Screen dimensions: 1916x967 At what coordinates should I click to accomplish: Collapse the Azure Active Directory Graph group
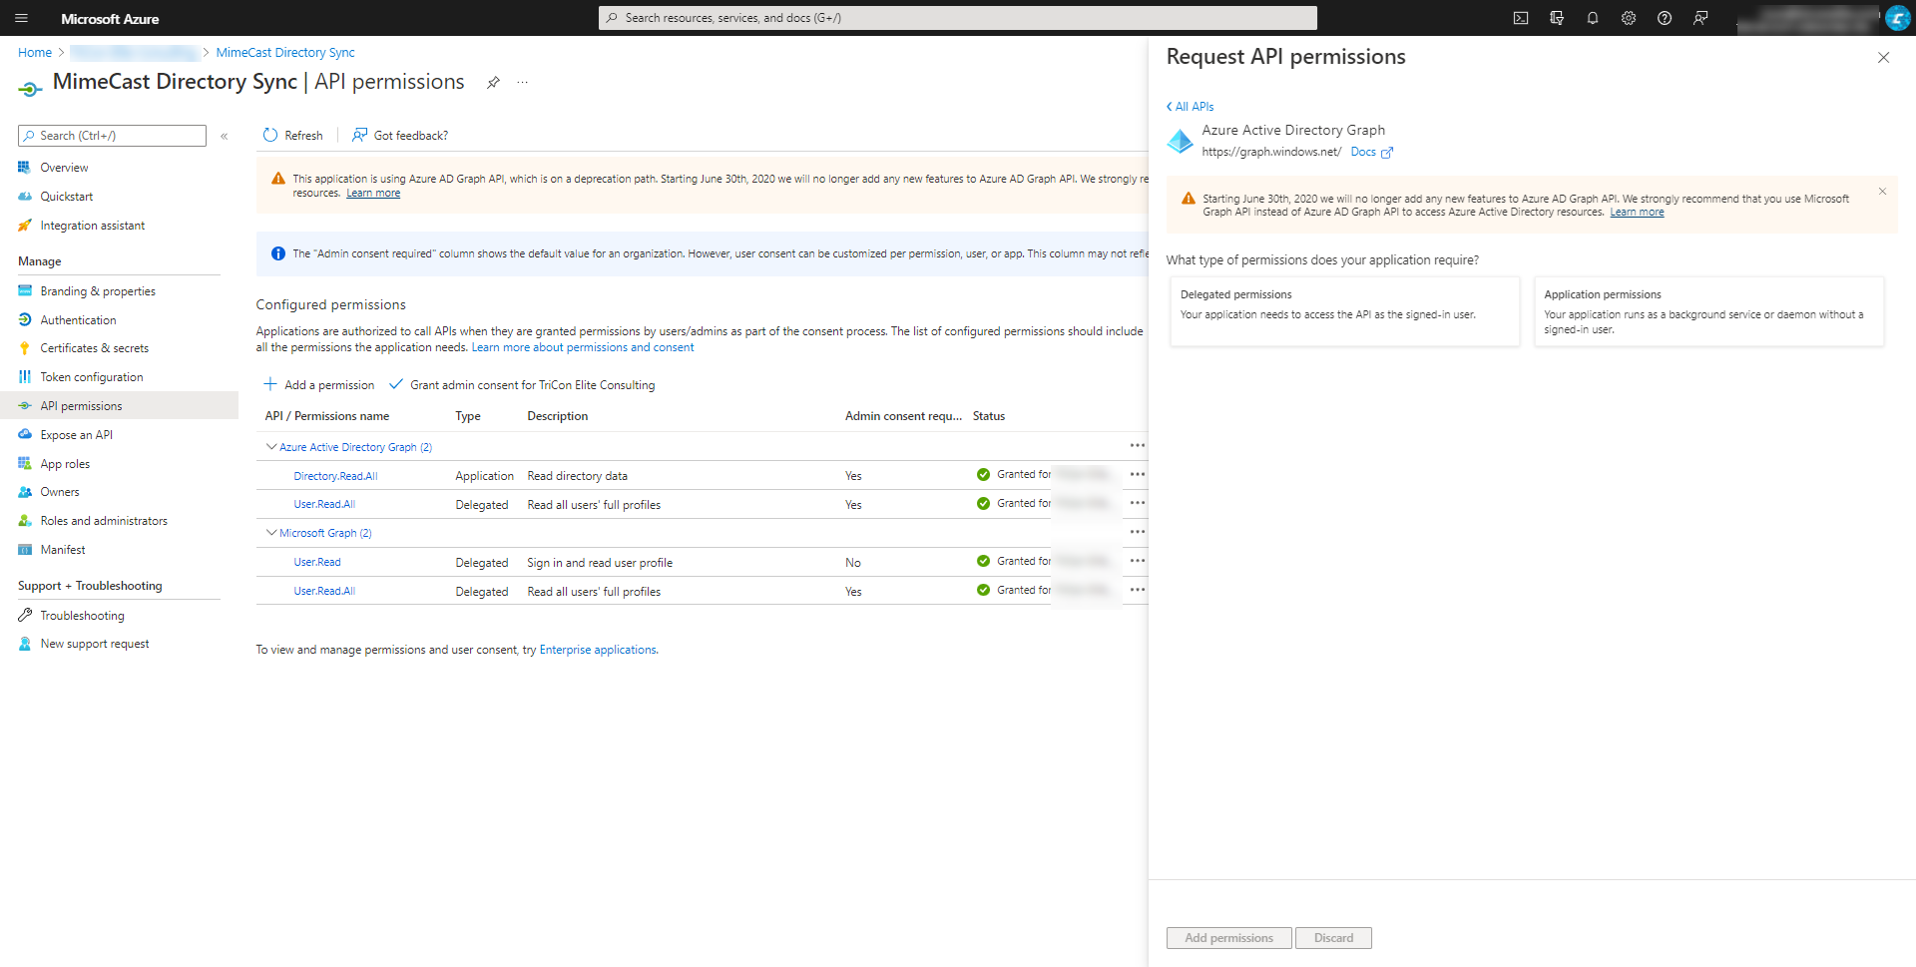tap(271, 446)
